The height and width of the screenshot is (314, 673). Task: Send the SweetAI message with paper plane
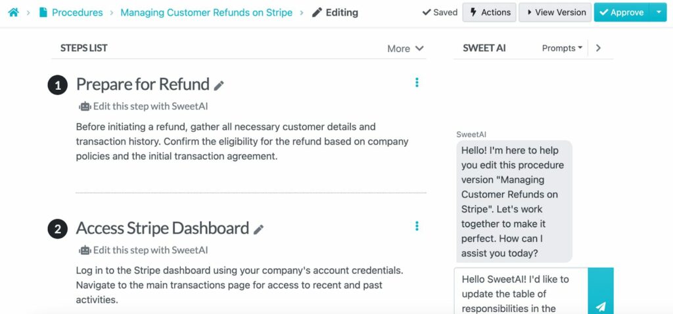(x=601, y=306)
